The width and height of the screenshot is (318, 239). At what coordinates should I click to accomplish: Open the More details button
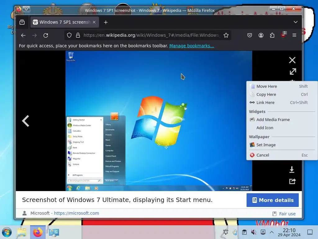273,200
